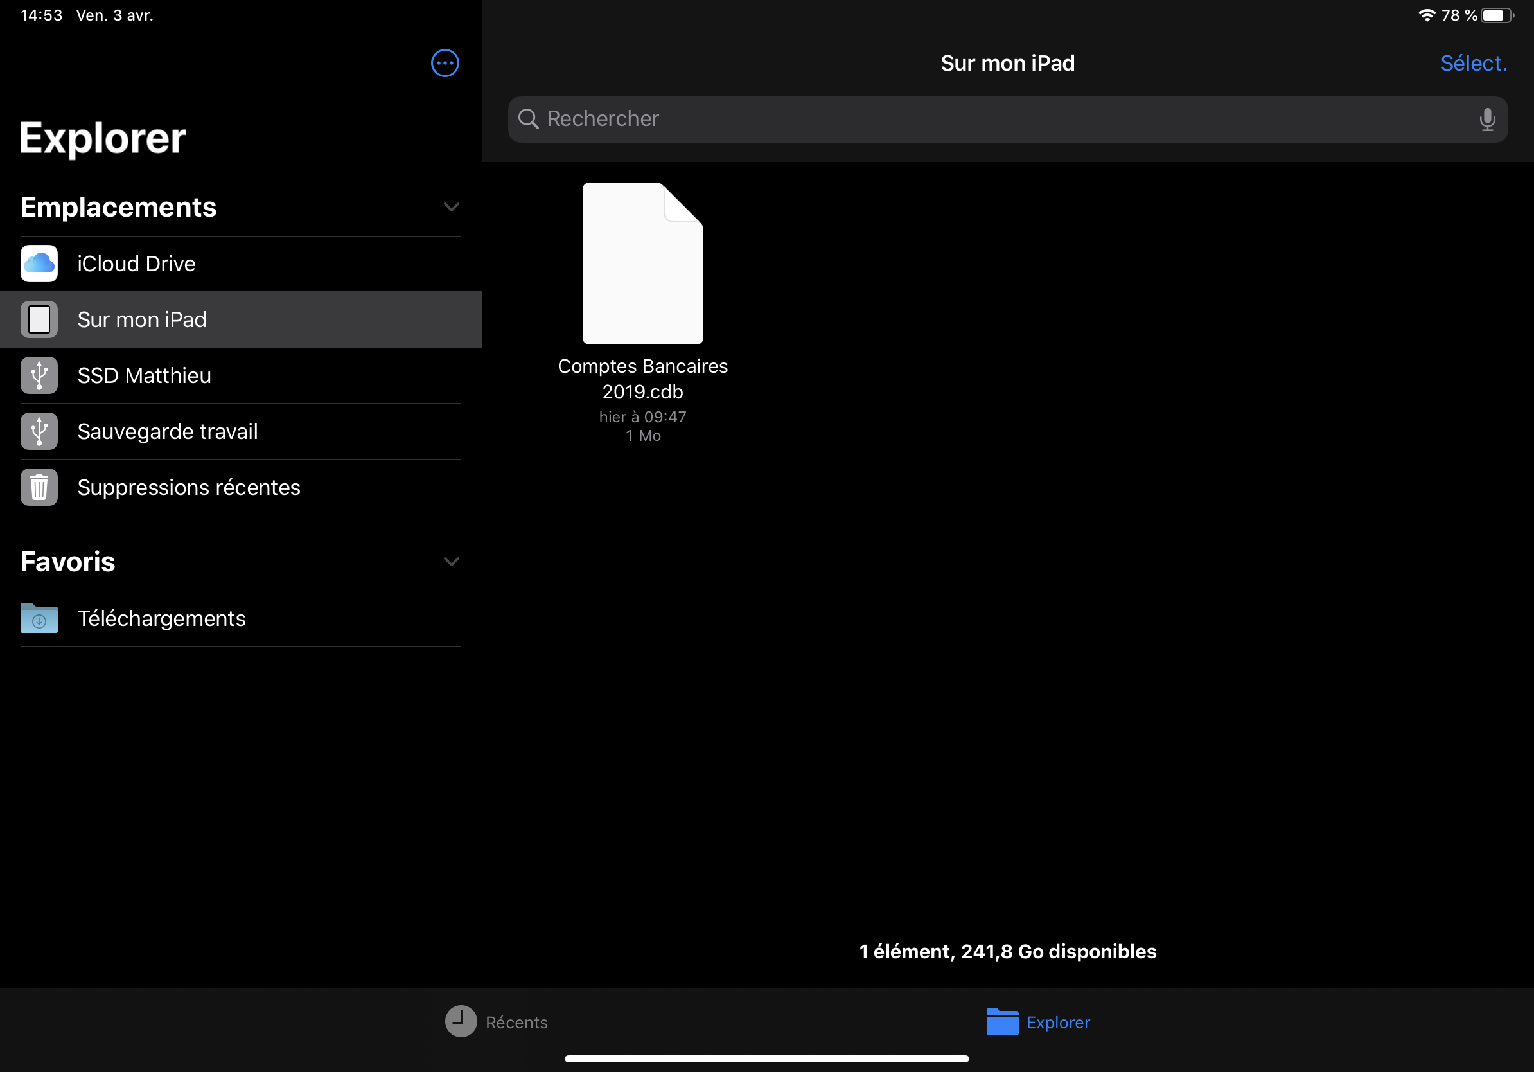1534x1072 pixels.
Task: Tap the battery indicator in status bar
Action: 1498,15
